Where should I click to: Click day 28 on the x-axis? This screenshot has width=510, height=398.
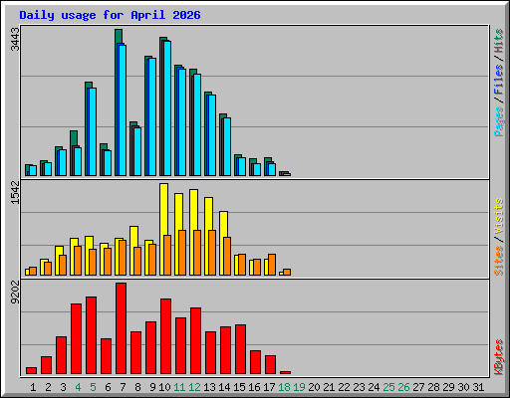coord(433,387)
